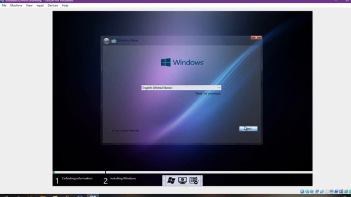Click the 'Collecting information' step label

(x=77, y=178)
